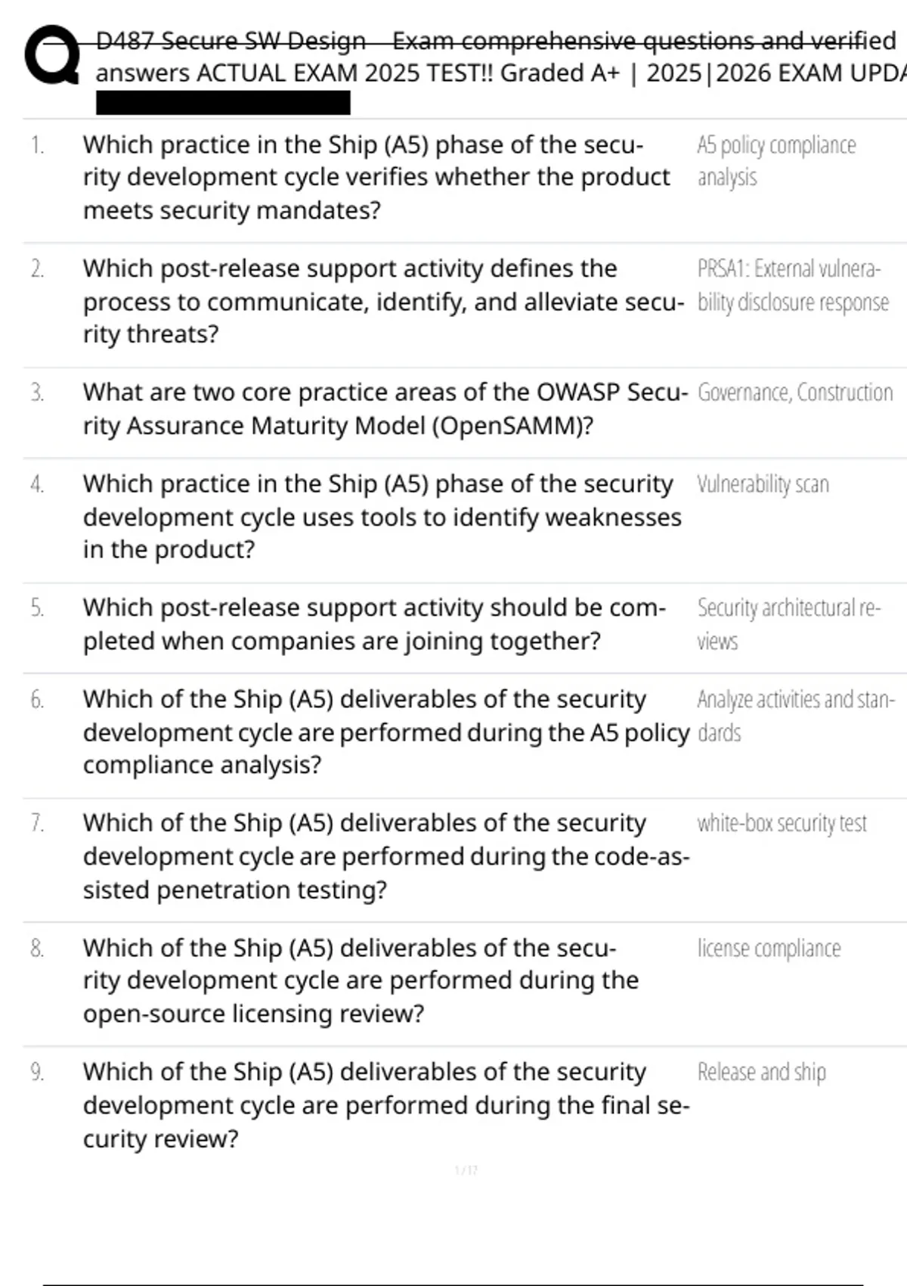Click the "Release and ship" answer

tap(761, 1072)
